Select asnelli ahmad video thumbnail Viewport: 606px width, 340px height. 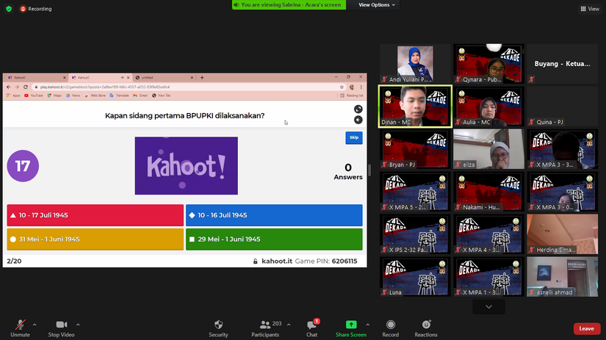click(562, 277)
